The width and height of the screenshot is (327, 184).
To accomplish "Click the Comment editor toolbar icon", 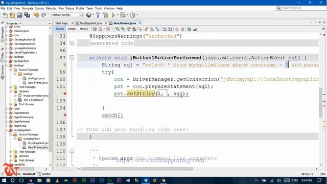I will pyautogui.click(x=189, y=29).
